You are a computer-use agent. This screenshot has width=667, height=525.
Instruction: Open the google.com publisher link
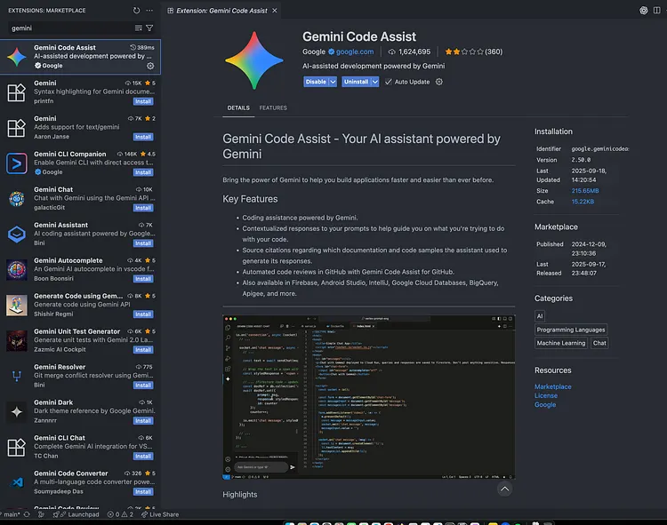(x=355, y=52)
